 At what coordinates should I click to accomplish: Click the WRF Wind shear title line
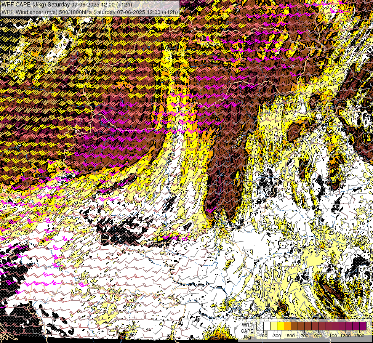(90, 12)
